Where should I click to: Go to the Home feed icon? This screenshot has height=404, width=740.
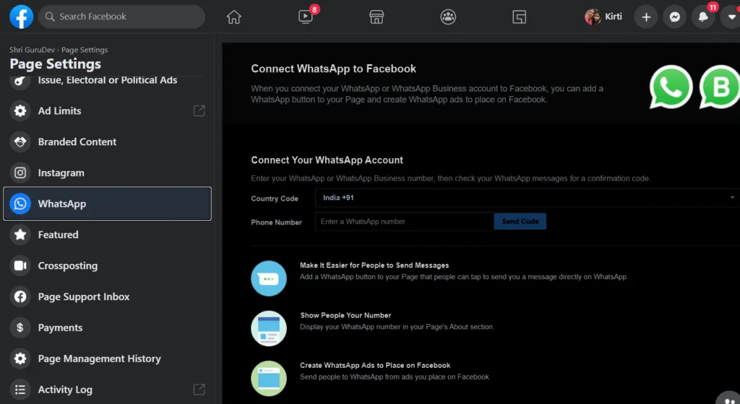(233, 17)
